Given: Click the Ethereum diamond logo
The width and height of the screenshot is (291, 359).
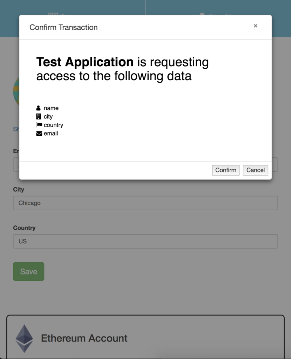Looking at the screenshot, I should pos(24,338).
